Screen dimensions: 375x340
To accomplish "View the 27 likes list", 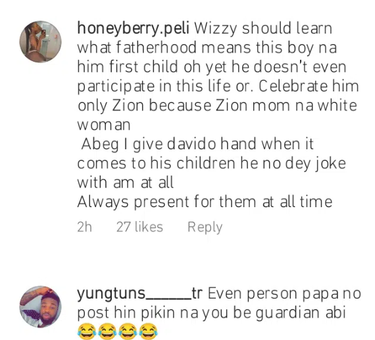I will click(139, 227).
